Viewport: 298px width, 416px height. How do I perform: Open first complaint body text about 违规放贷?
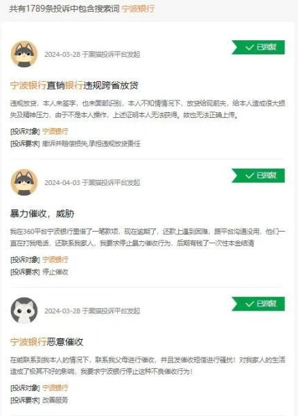pos(148,109)
